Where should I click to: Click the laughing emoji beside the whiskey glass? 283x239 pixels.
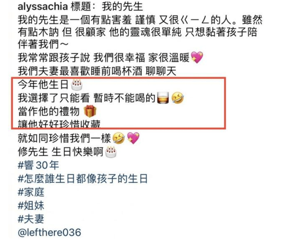click(178, 98)
